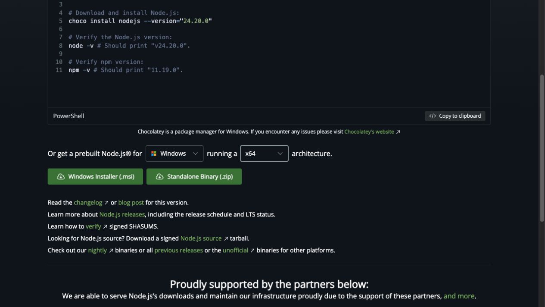Open the verify signed SHASUMS link
Image resolution: width=545 pixels, height=307 pixels.
tap(93, 226)
